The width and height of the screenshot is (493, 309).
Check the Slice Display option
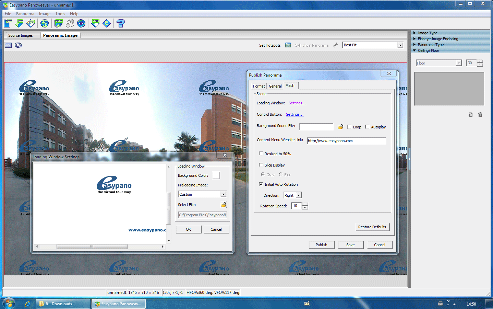coord(261,165)
